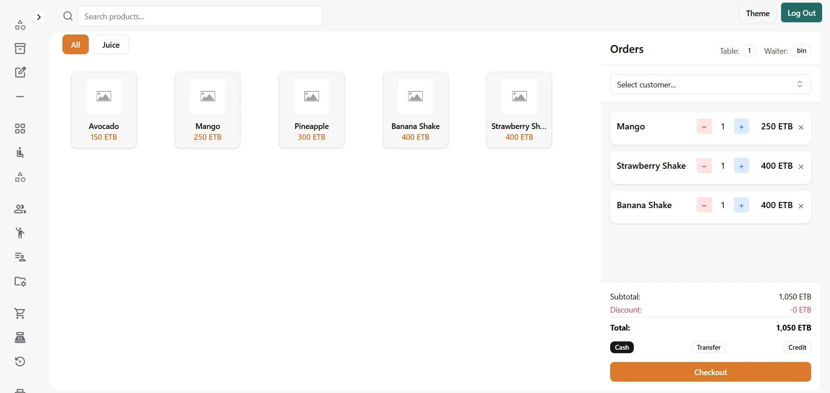
Task: Click the Log Out button
Action: click(801, 13)
